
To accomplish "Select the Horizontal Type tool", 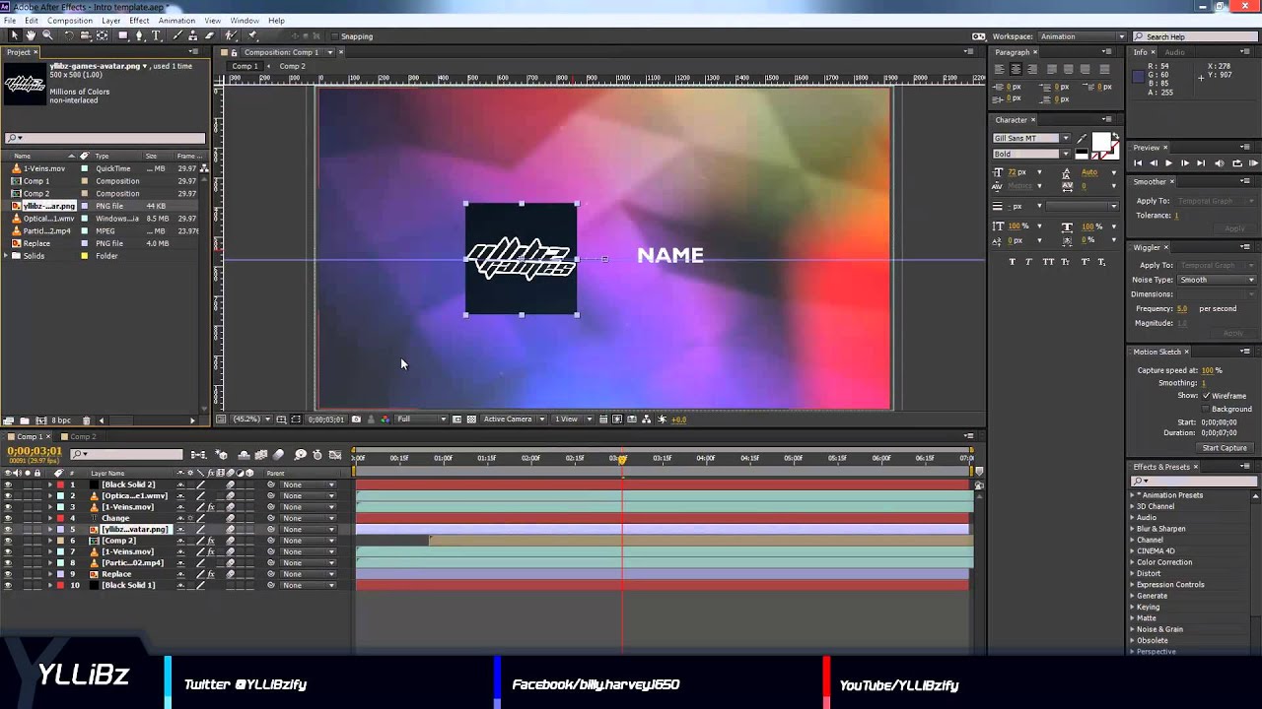I will pyautogui.click(x=156, y=35).
